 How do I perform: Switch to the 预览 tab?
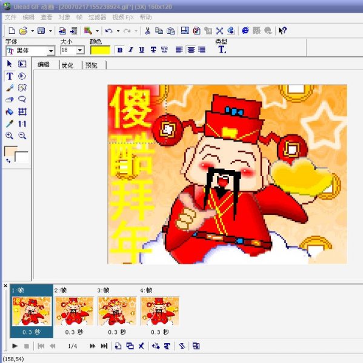[x=92, y=65]
